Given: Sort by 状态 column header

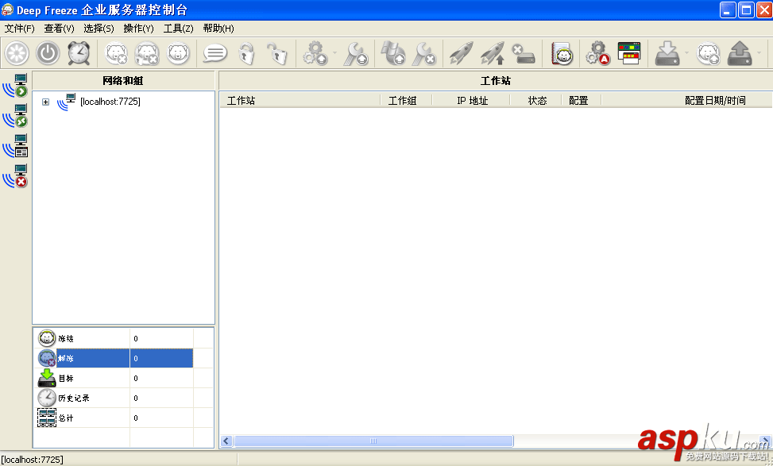Looking at the screenshot, I should click(x=536, y=101).
